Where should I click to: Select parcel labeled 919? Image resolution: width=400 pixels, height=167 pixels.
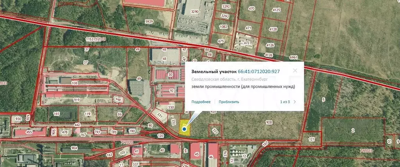pyautogui.click(x=77, y=100)
